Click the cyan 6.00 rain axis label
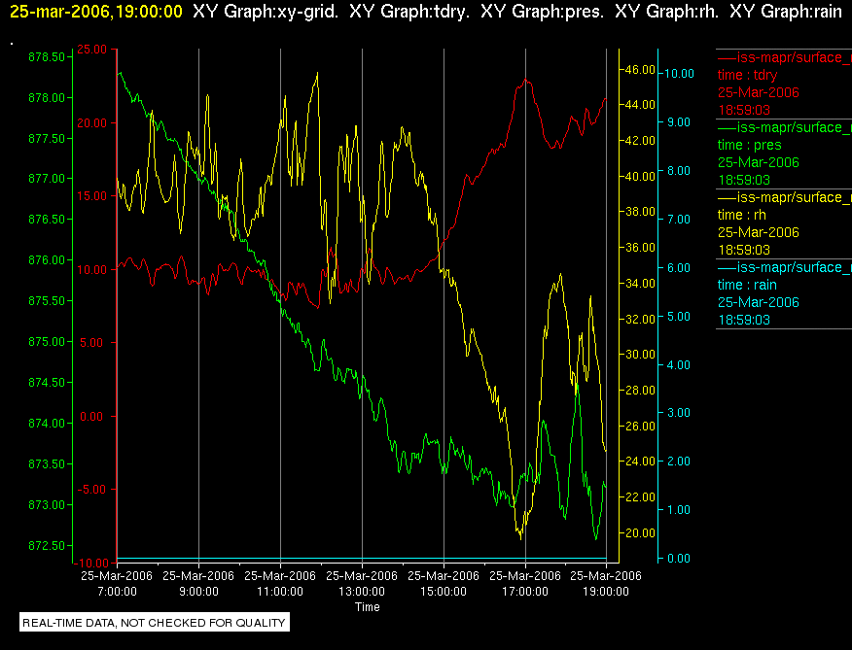This screenshot has height=650, width=852. click(679, 268)
